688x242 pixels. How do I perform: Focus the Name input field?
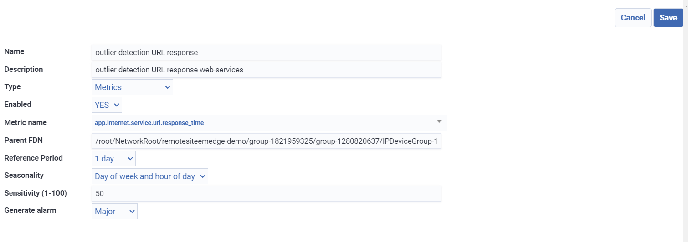pyautogui.click(x=266, y=52)
